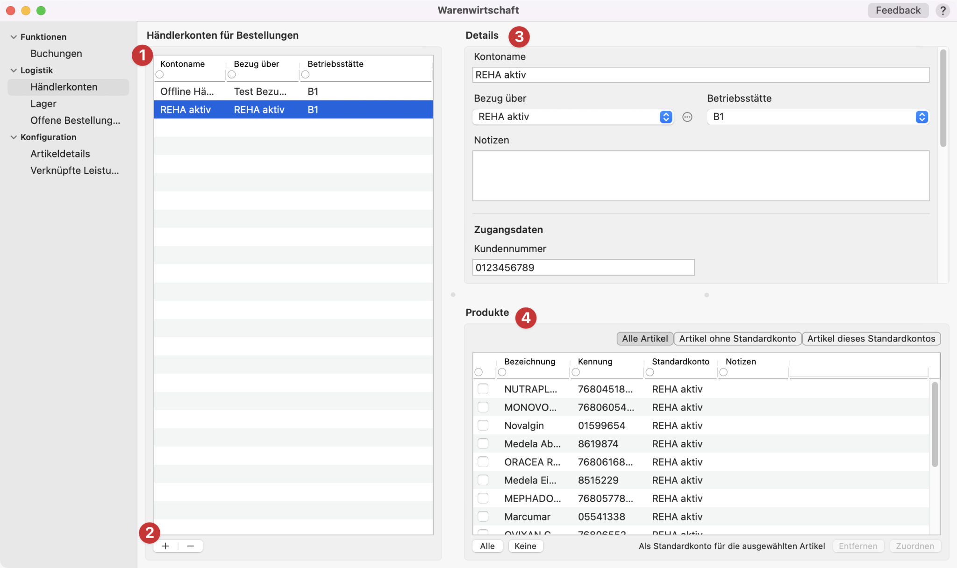Click Kennung value 01599654
This screenshot has height=568, width=957.
click(601, 426)
